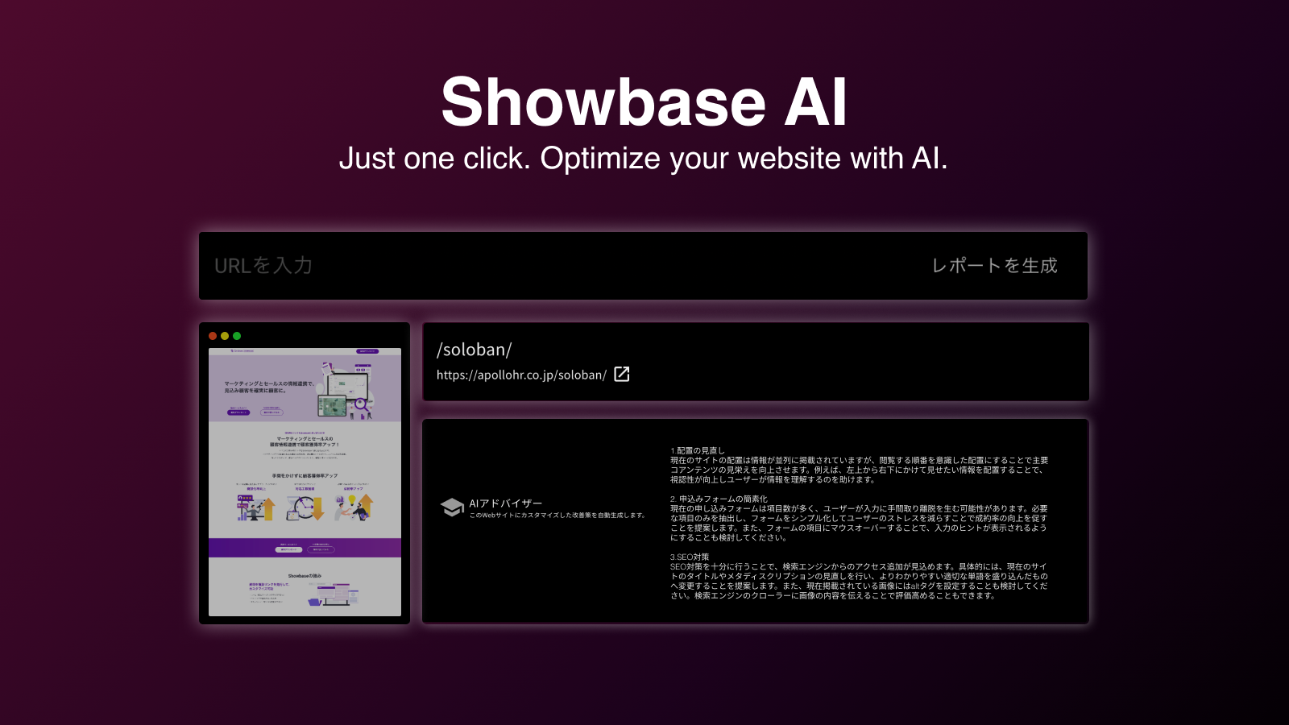
Task: Select the '2. 申込みフォームの簡素化' recommendation heading
Action: pyautogui.click(x=719, y=499)
